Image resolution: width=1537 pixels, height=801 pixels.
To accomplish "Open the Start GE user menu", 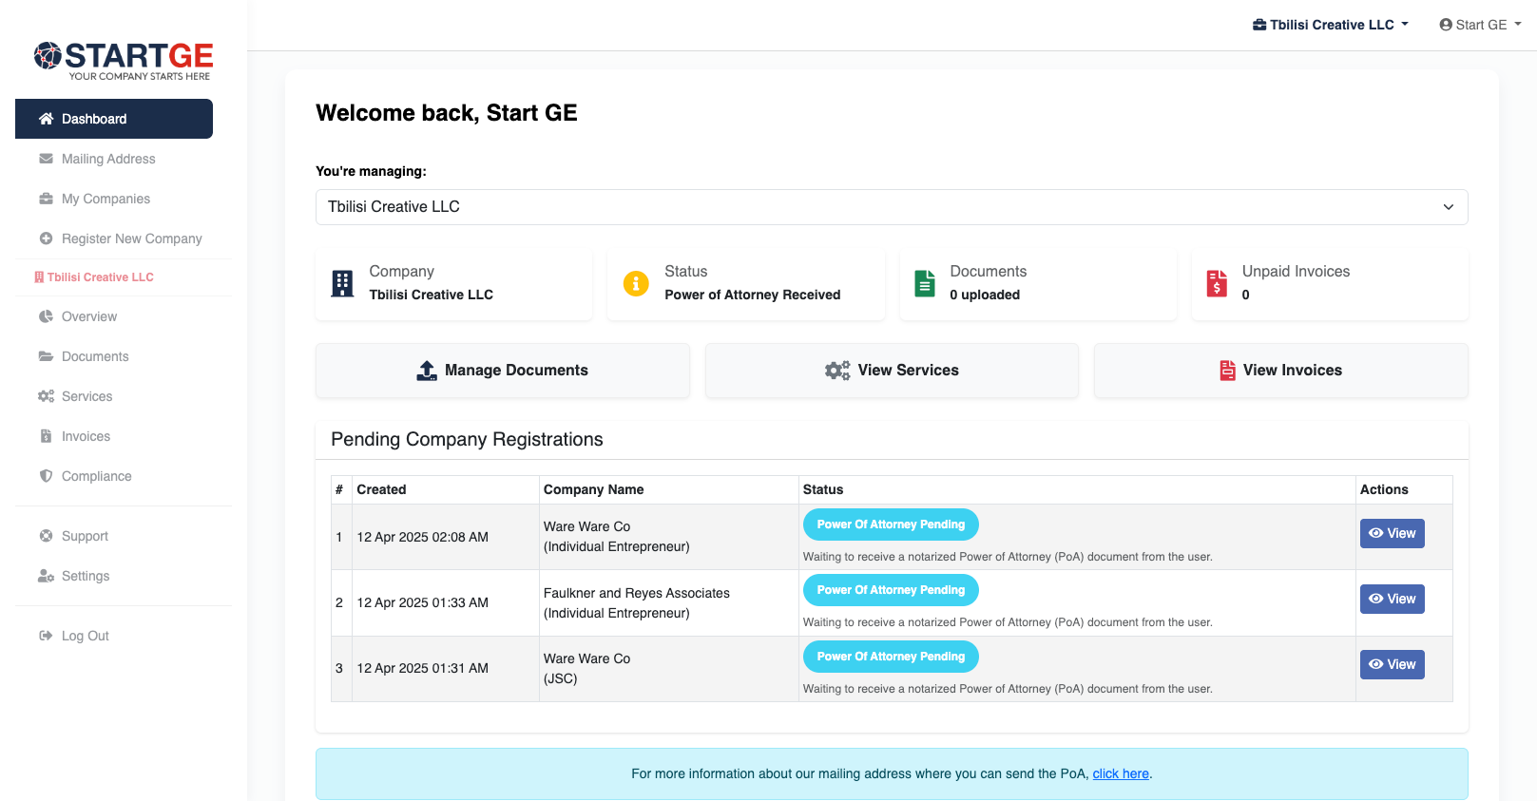I will pyautogui.click(x=1480, y=25).
